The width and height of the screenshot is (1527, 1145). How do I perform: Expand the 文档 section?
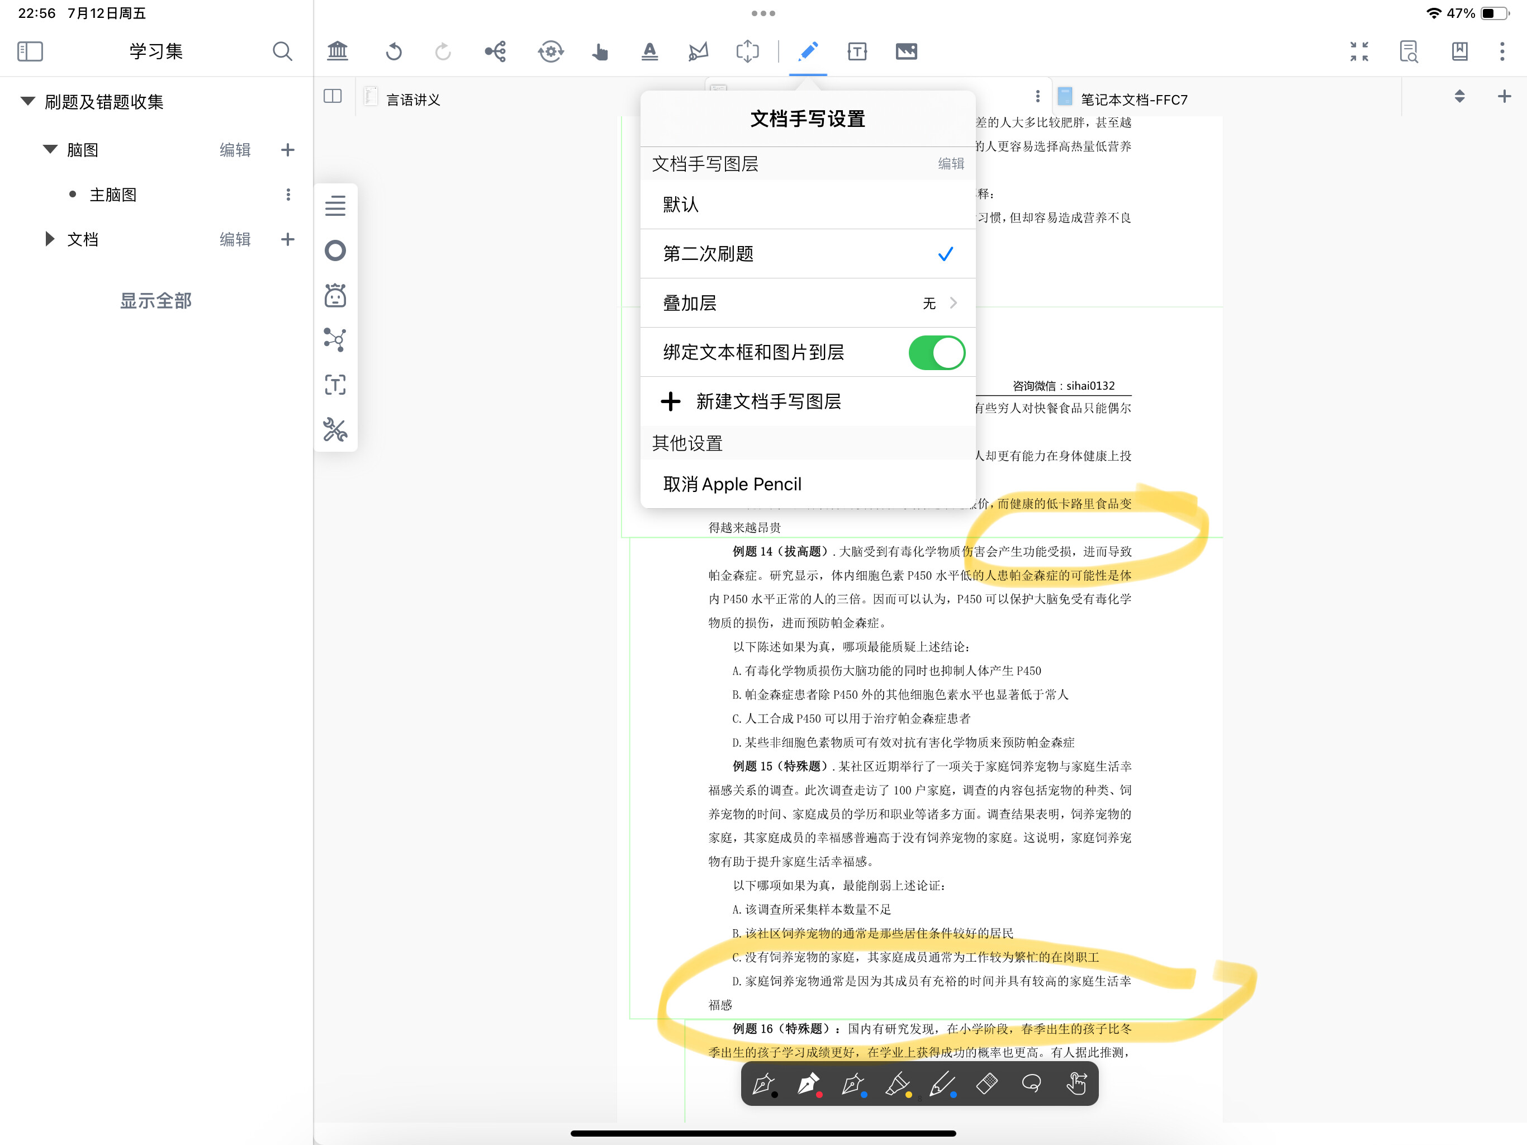click(x=49, y=239)
